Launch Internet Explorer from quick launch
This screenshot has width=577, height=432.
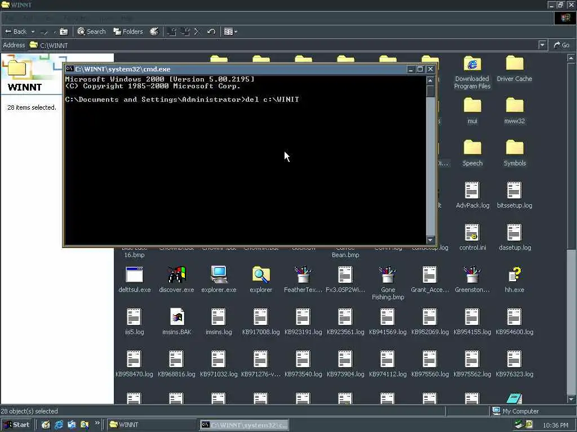[x=59, y=425]
